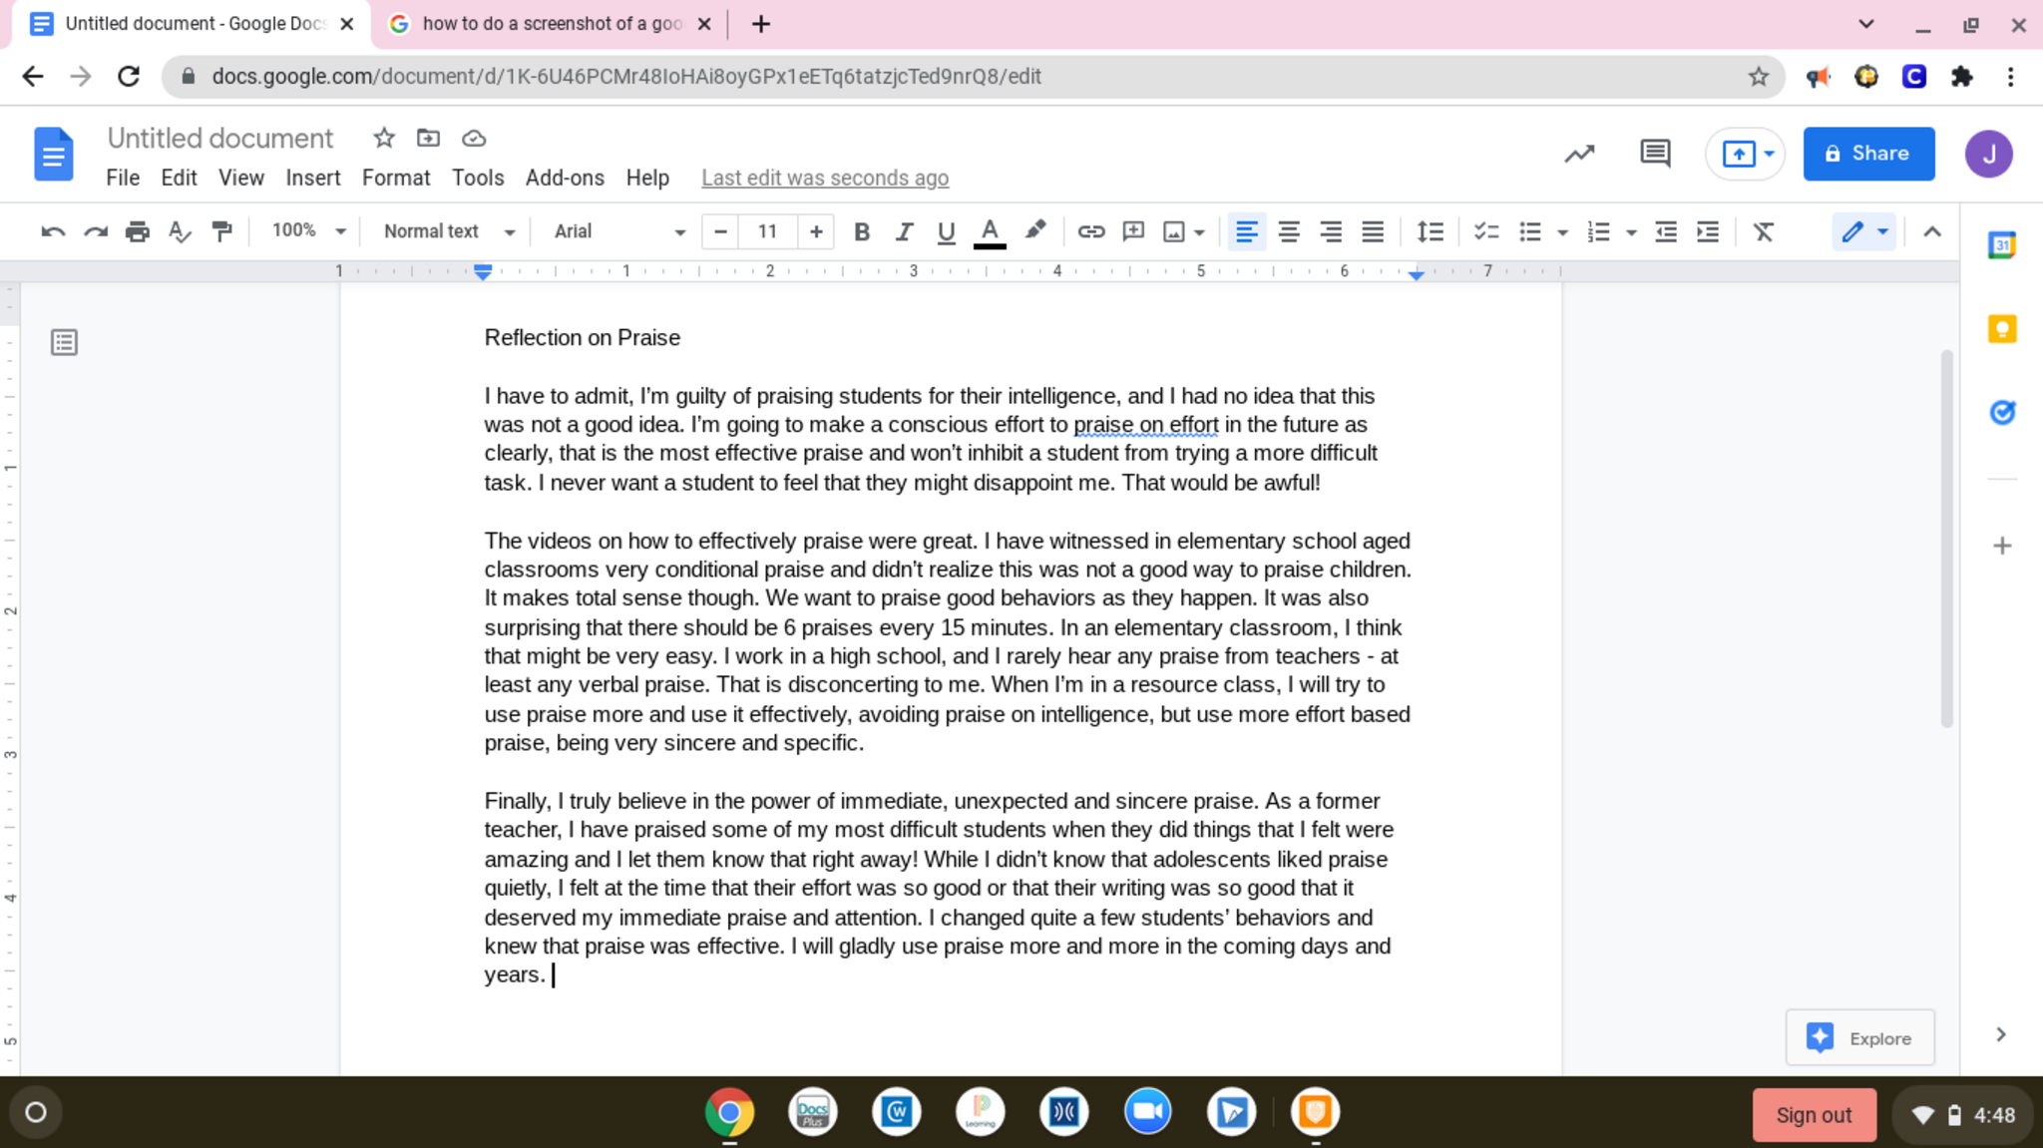
Task: Open the Last edit was seconds ago link
Action: click(x=824, y=178)
